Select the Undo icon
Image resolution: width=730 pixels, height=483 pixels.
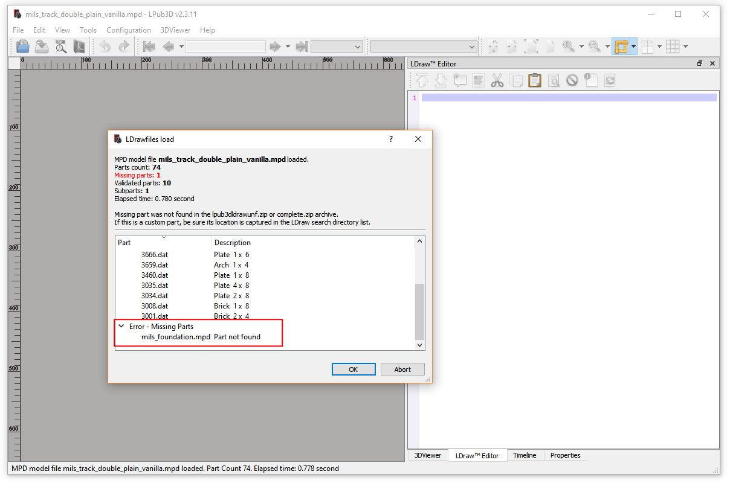[x=105, y=46]
